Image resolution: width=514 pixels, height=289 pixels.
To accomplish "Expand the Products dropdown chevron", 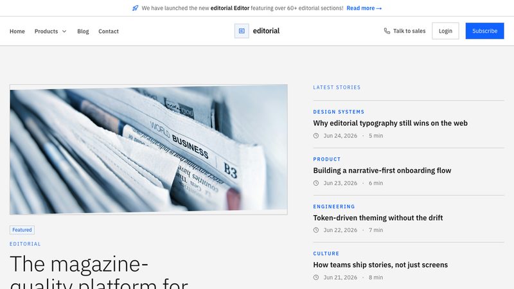I will click(64, 31).
